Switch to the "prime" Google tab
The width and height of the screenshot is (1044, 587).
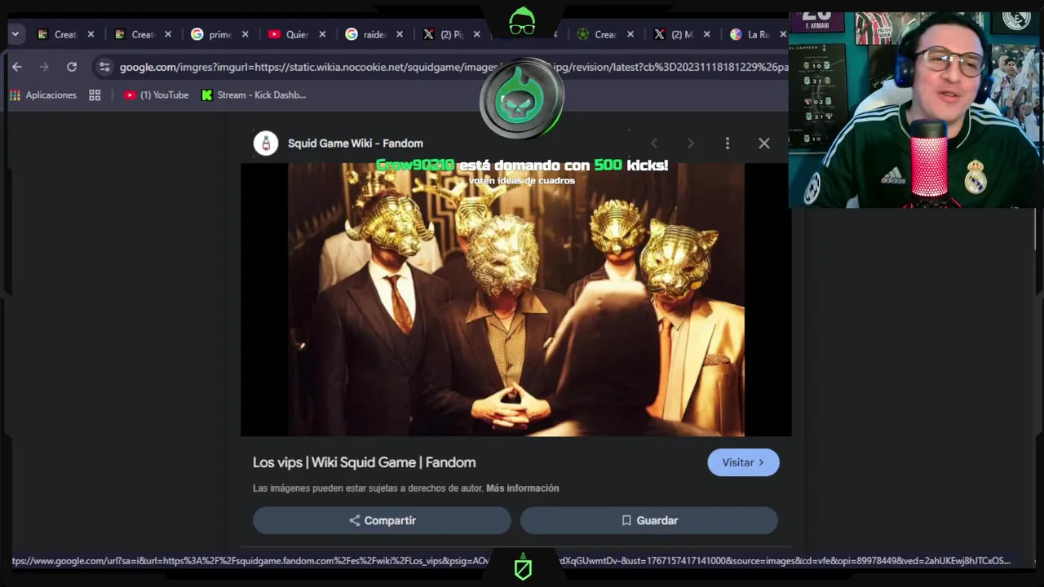pyautogui.click(x=211, y=34)
